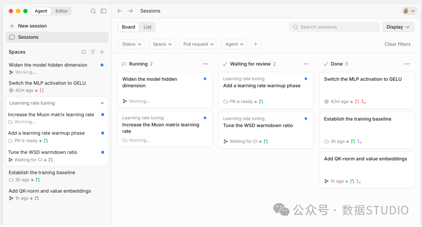Click the add filter plus button
The width and height of the screenshot is (422, 227).
tap(256, 44)
